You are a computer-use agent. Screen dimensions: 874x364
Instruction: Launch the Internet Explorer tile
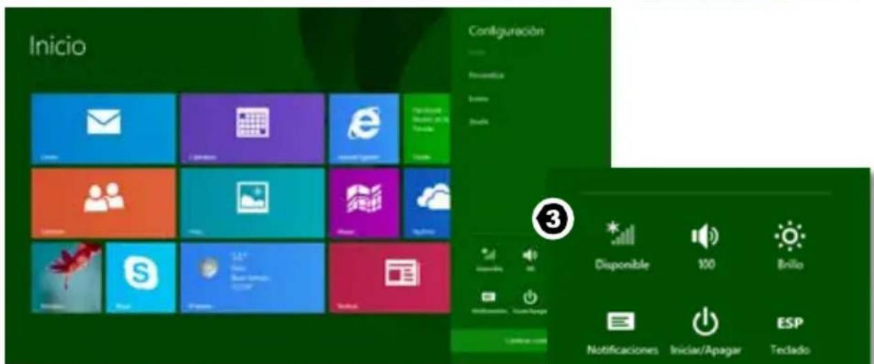tap(364, 129)
